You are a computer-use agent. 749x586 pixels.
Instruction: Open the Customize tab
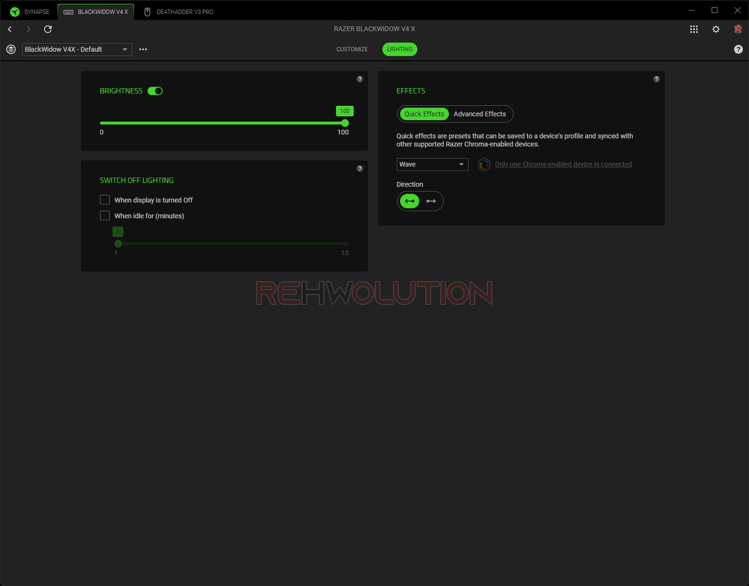tap(352, 49)
